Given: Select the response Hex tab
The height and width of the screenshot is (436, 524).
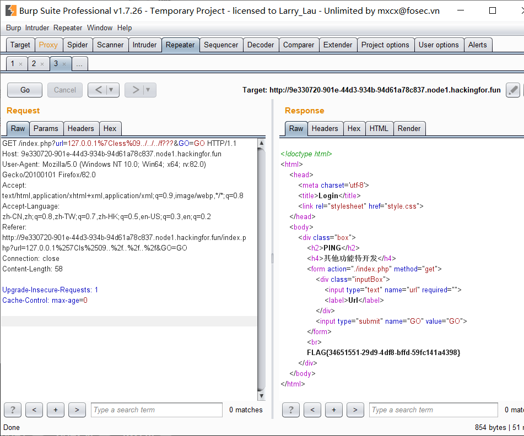Looking at the screenshot, I should (x=354, y=128).
